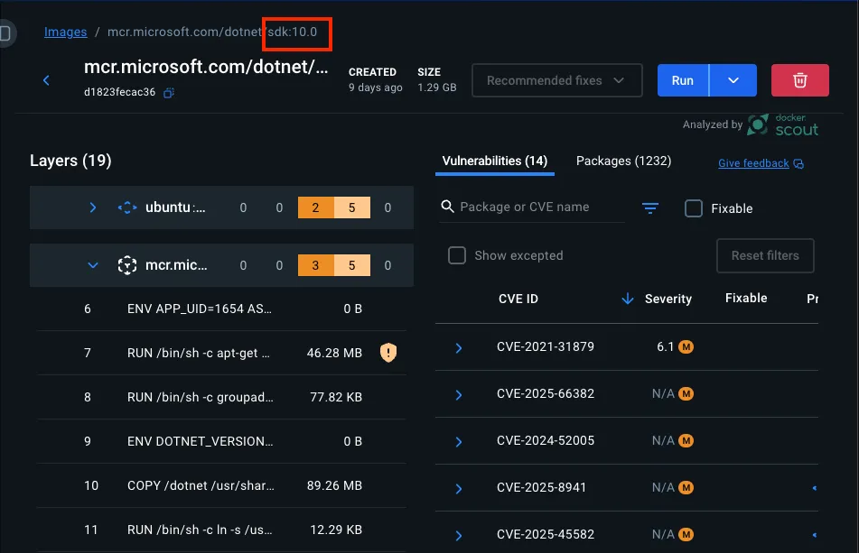
Task: Select layer 9 ENV DOTNET_VERSION row
Action: tap(221, 441)
